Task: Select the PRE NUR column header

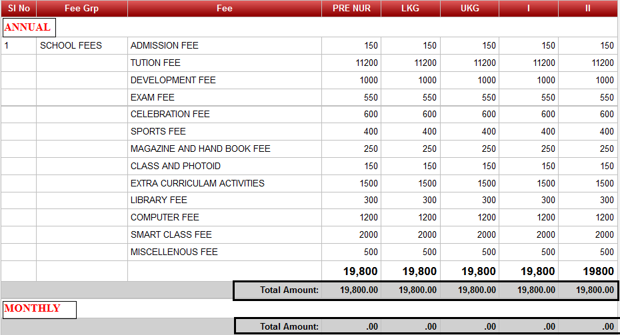Action: pos(351,9)
